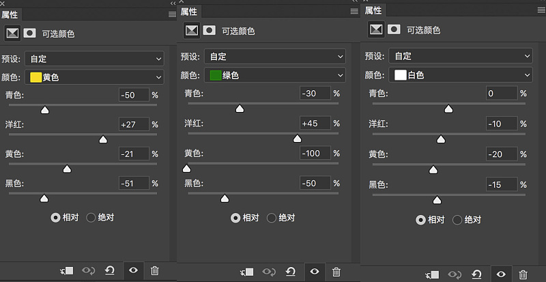The height and width of the screenshot is (282, 546).
Task: Select 绝对 radio in the green panel
Action: click(x=271, y=218)
